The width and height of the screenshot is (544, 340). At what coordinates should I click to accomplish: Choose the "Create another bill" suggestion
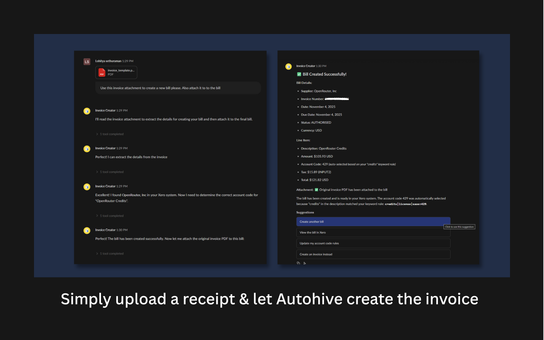pyautogui.click(x=373, y=222)
